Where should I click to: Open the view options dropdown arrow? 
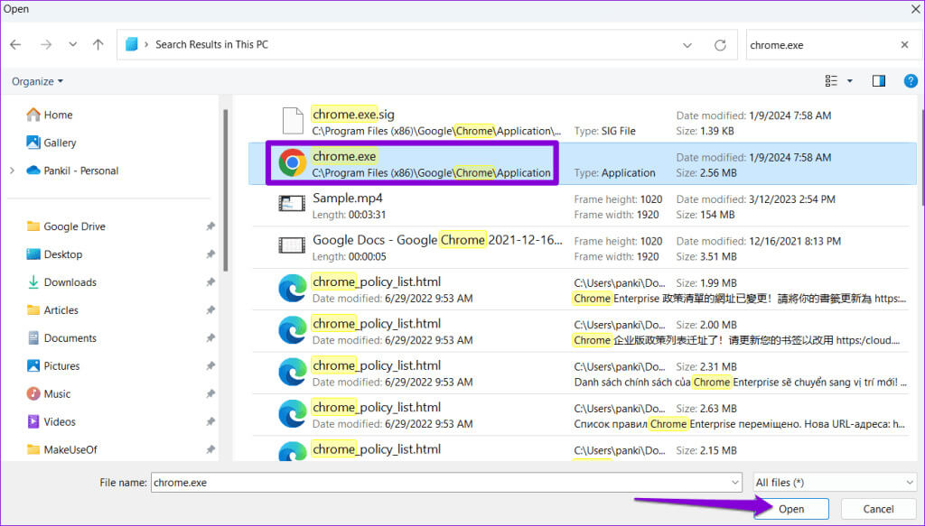850,81
